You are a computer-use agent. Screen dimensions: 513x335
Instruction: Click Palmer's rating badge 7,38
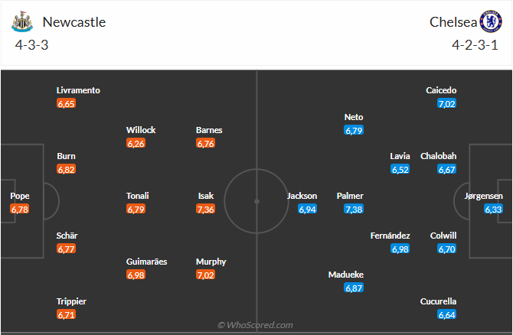tap(354, 209)
